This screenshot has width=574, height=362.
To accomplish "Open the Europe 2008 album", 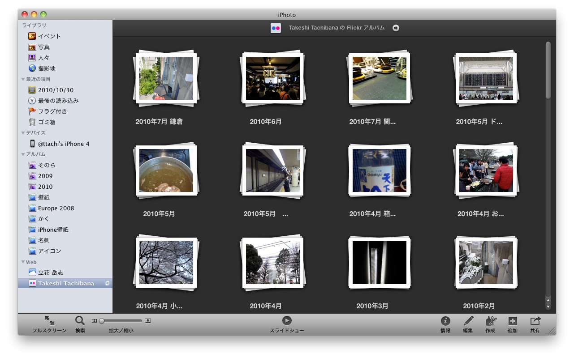I will [56, 208].
